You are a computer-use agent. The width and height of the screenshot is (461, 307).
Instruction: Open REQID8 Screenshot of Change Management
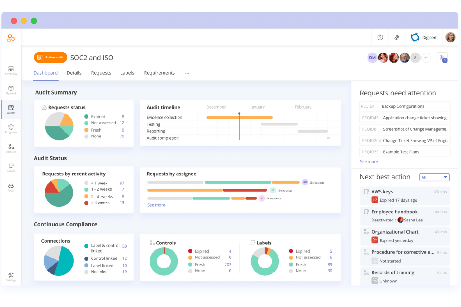point(405,129)
